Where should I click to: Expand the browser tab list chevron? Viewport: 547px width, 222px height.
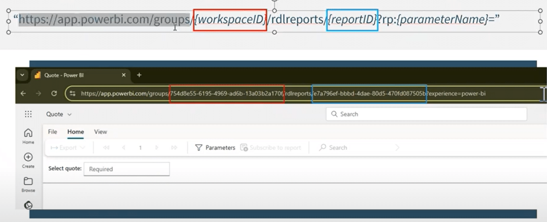[22, 75]
